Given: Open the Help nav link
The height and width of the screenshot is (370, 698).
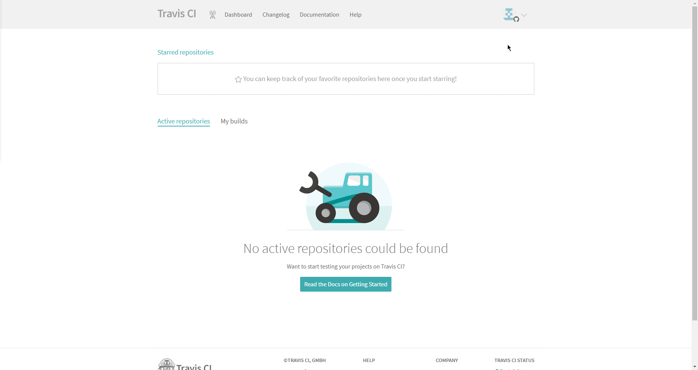Looking at the screenshot, I should pos(355,15).
